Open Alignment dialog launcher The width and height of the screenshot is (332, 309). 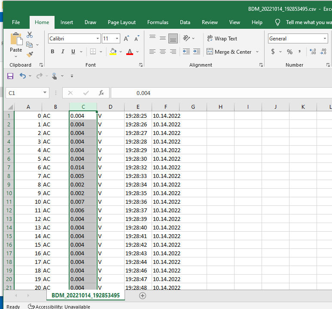pyautogui.click(x=261, y=65)
